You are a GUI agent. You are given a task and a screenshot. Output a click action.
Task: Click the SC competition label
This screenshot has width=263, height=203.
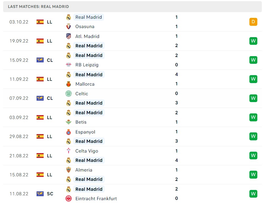click(50, 194)
